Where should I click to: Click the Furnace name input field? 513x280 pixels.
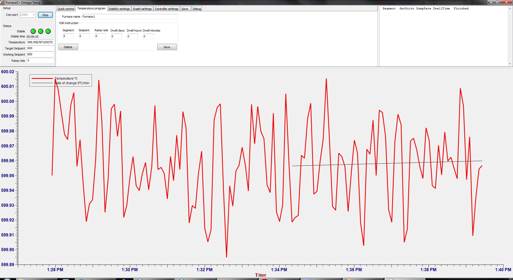(x=130, y=17)
